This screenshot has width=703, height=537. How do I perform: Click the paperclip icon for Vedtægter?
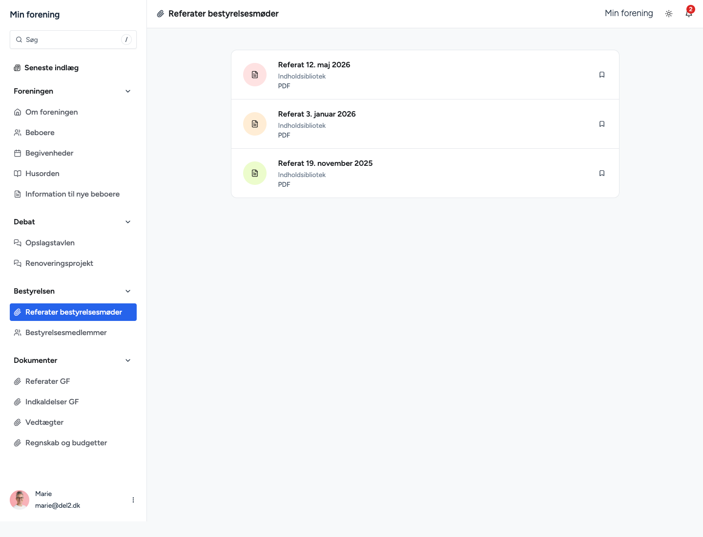18,422
